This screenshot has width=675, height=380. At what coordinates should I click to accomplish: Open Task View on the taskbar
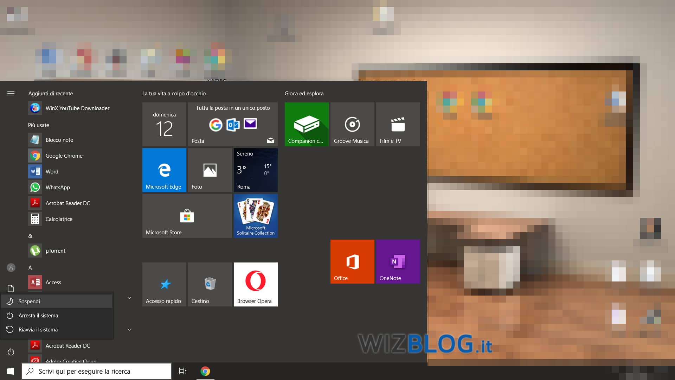pos(183,371)
